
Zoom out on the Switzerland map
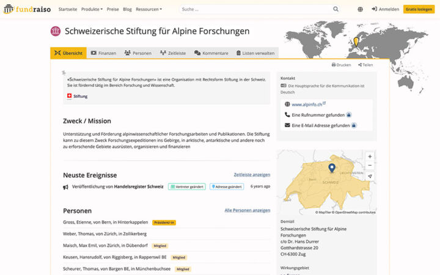click(370, 165)
